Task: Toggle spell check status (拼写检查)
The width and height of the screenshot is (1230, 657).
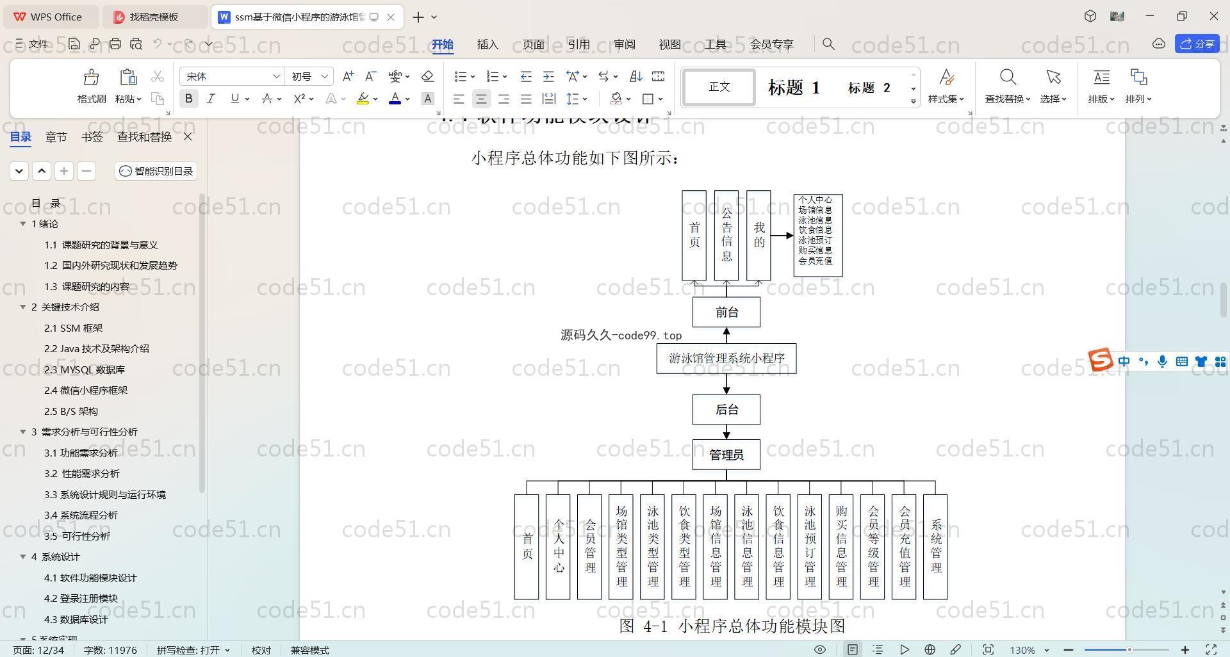Action: (193, 650)
